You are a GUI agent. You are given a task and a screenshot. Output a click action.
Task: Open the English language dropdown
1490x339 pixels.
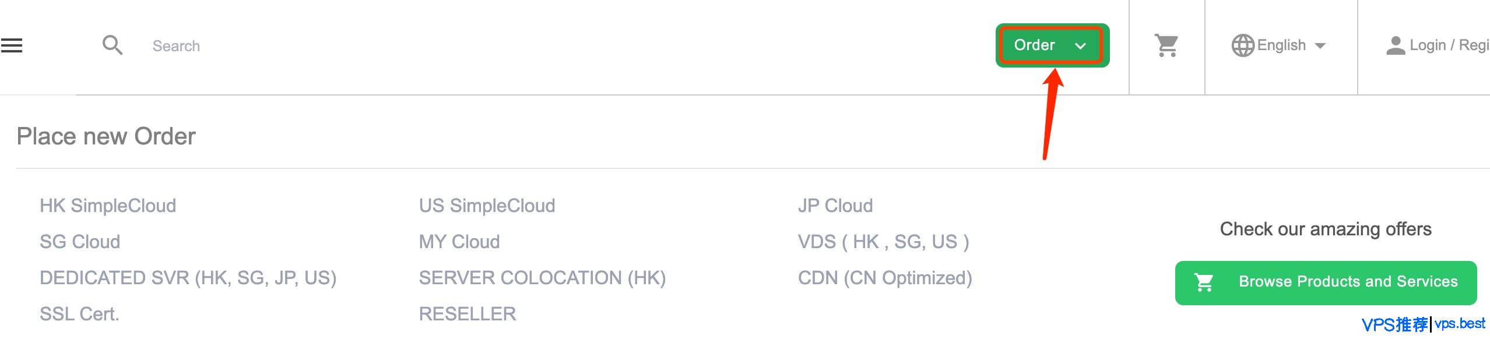(x=1281, y=45)
